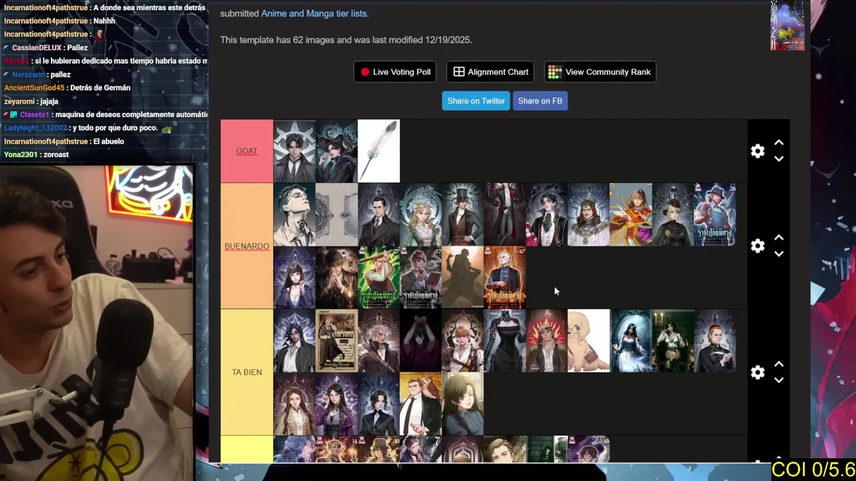Screen dimensions: 856x481
Task: Click chat username Claseto1
Action: click(35, 114)
